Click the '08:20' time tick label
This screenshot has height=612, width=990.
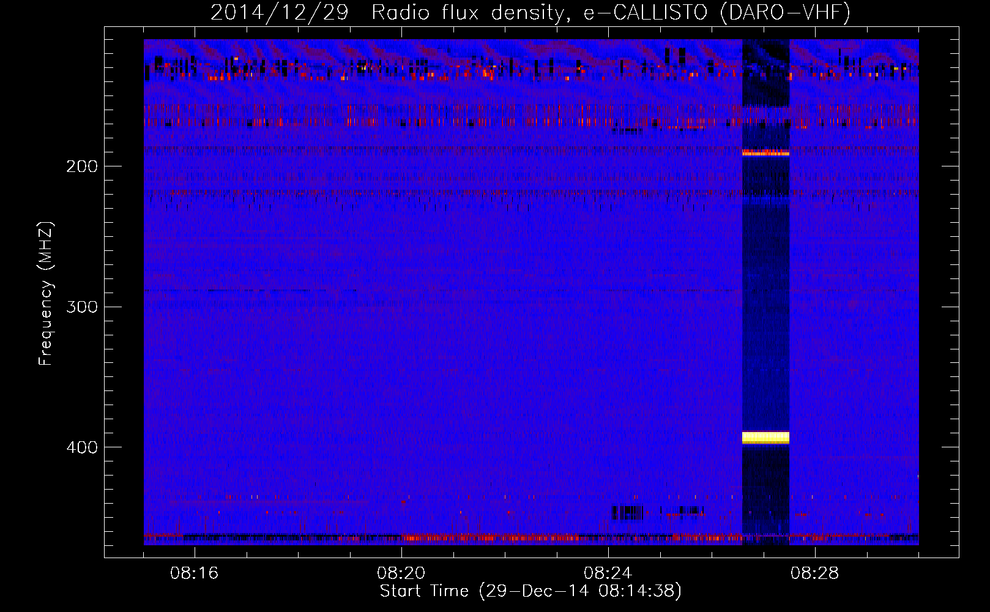pyautogui.click(x=401, y=573)
